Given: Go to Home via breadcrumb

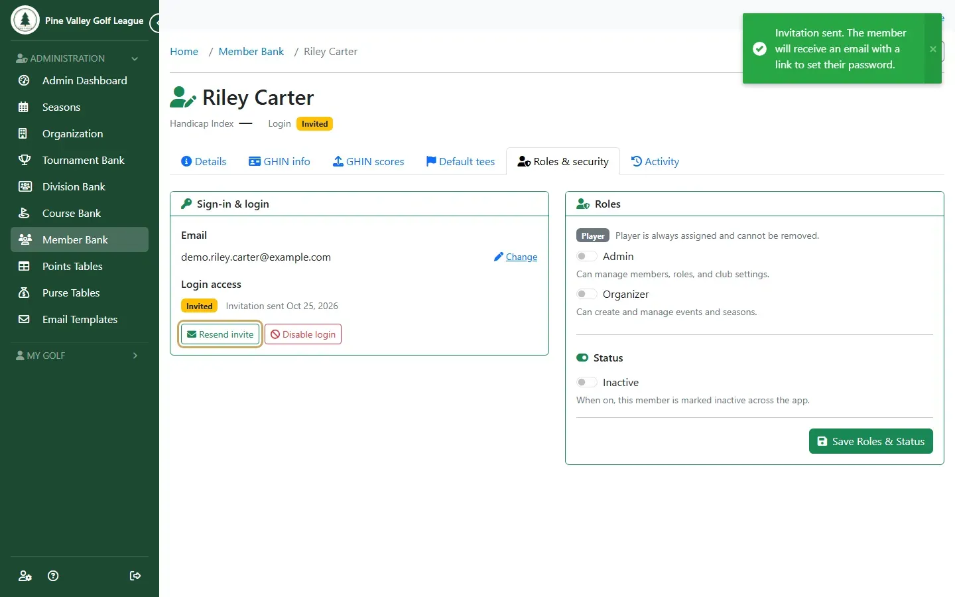Looking at the screenshot, I should click(184, 52).
